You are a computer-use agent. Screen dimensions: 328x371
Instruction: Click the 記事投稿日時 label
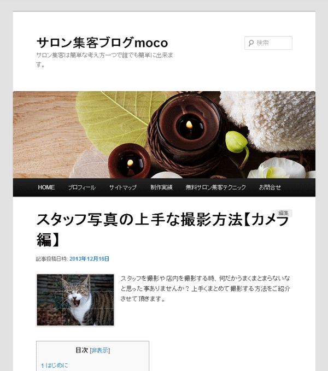click(x=52, y=259)
